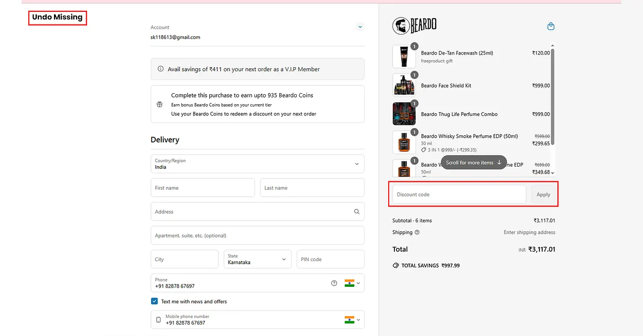The height and width of the screenshot is (336, 643).
Task: Click the gift icon in Beardo Coins box
Action: [160, 104]
